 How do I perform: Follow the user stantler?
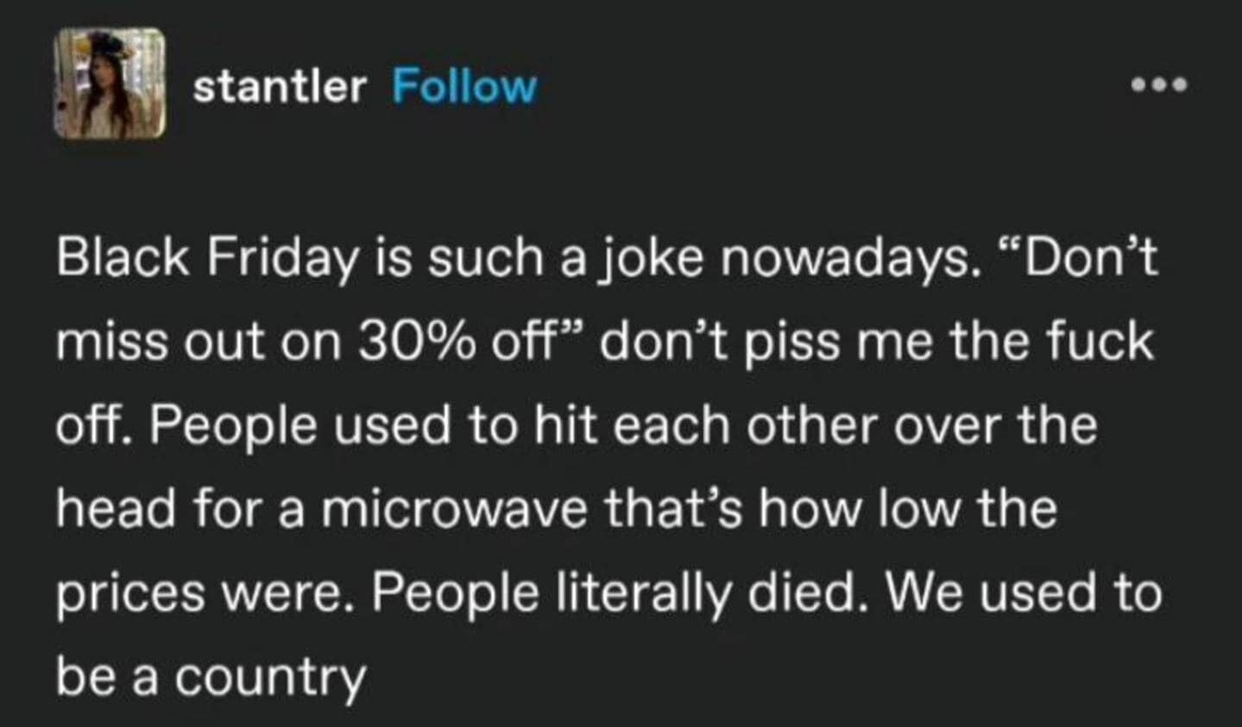[464, 86]
